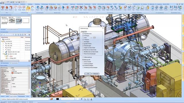
Task: Enable Kappen an freien Enden checkbox
Action: (83, 48)
